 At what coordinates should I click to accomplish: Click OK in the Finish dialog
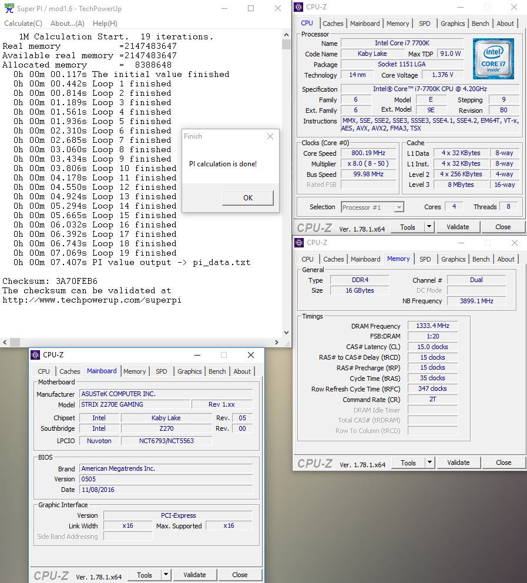248,198
